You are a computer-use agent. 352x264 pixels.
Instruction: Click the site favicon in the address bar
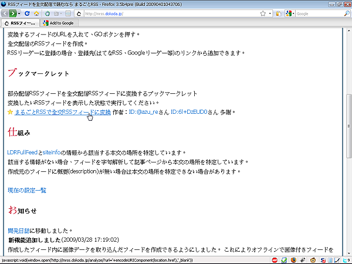point(79,13)
